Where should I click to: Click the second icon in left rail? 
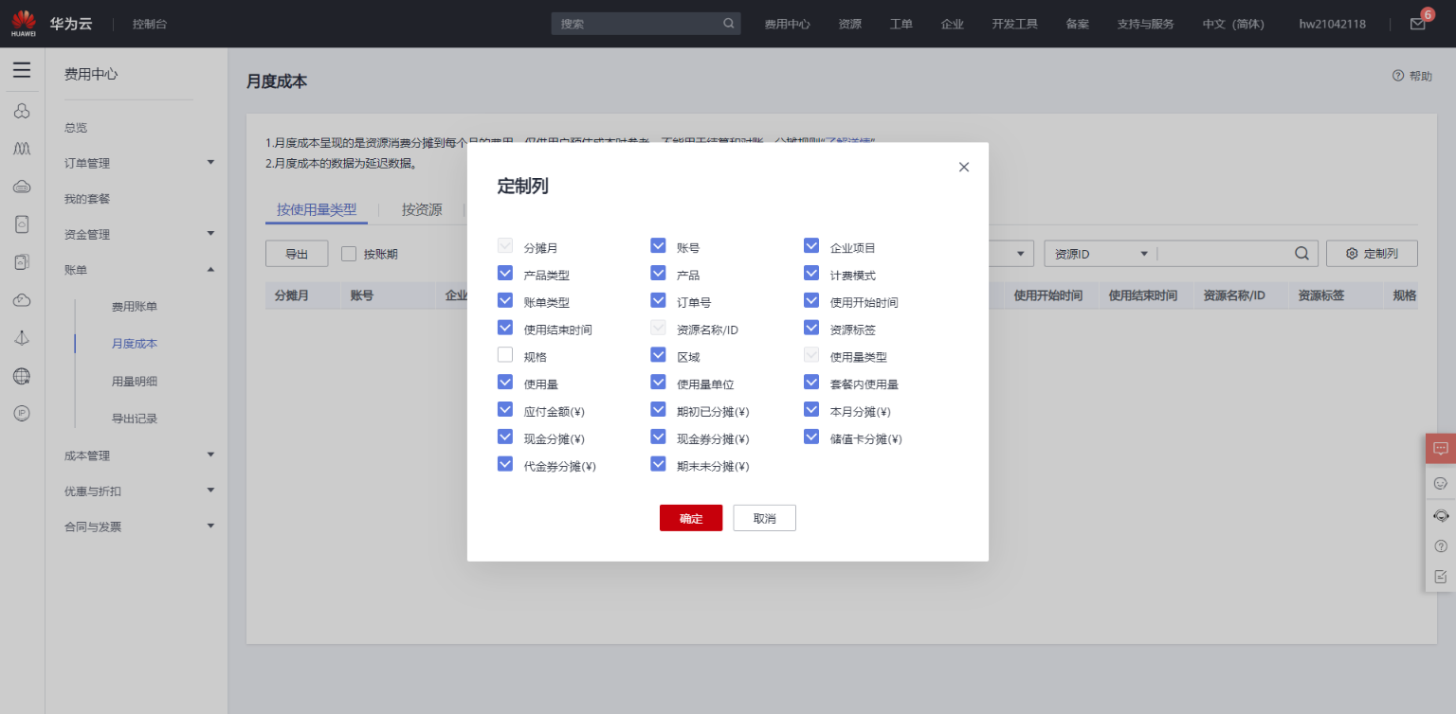pos(22,149)
